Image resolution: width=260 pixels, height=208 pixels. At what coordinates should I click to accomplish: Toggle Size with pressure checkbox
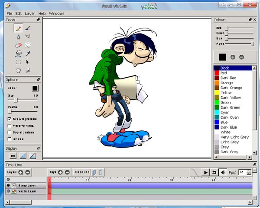10,119
